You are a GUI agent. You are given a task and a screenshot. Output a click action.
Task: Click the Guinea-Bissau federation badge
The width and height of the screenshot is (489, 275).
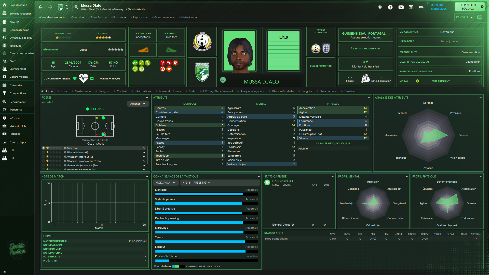(202, 42)
